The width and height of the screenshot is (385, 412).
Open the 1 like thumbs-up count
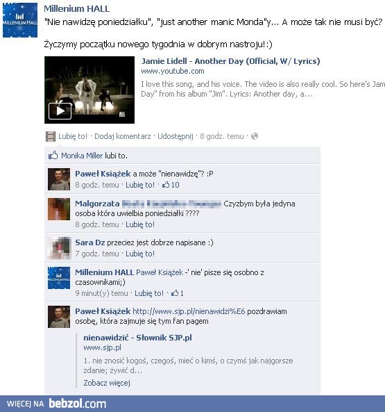178,293
